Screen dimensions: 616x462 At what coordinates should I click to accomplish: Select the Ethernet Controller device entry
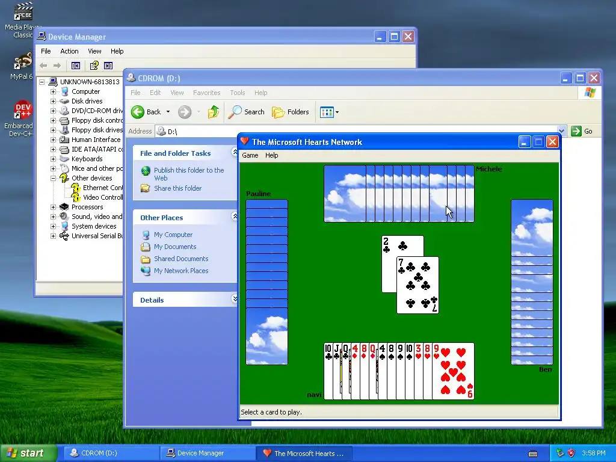(x=102, y=188)
